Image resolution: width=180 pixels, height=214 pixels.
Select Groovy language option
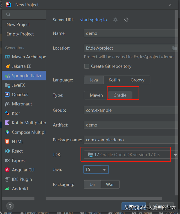(x=138, y=80)
